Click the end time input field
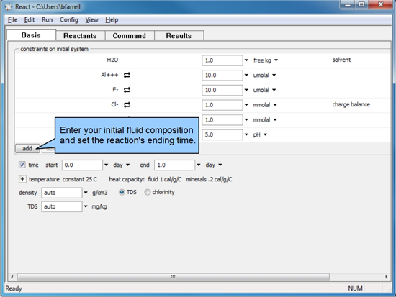 point(174,165)
